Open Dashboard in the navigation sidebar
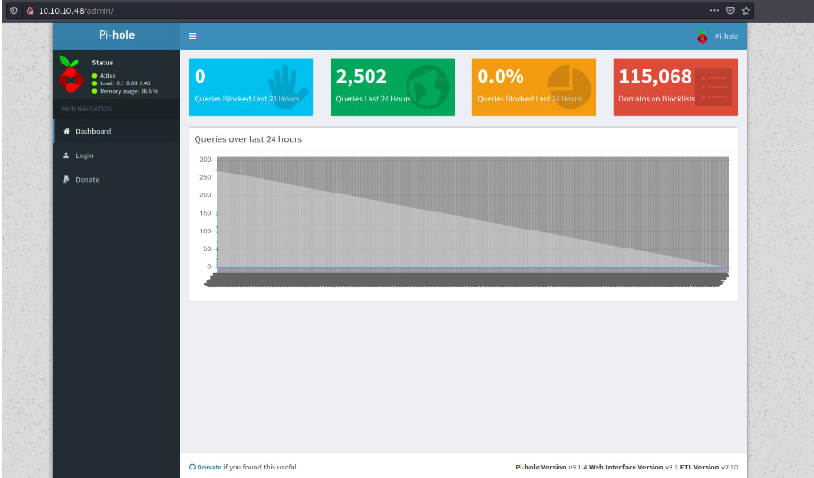Image resolution: width=814 pixels, height=478 pixels. [x=117, y=131]
